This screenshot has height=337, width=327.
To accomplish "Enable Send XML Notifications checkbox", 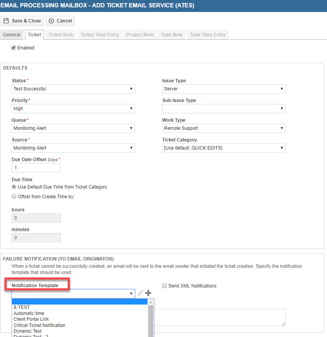I will click(164, 286).
